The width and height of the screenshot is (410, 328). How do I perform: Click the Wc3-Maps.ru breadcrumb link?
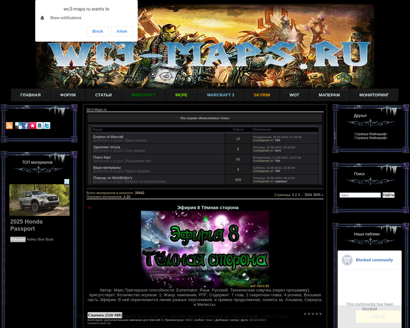pos(97,110)
